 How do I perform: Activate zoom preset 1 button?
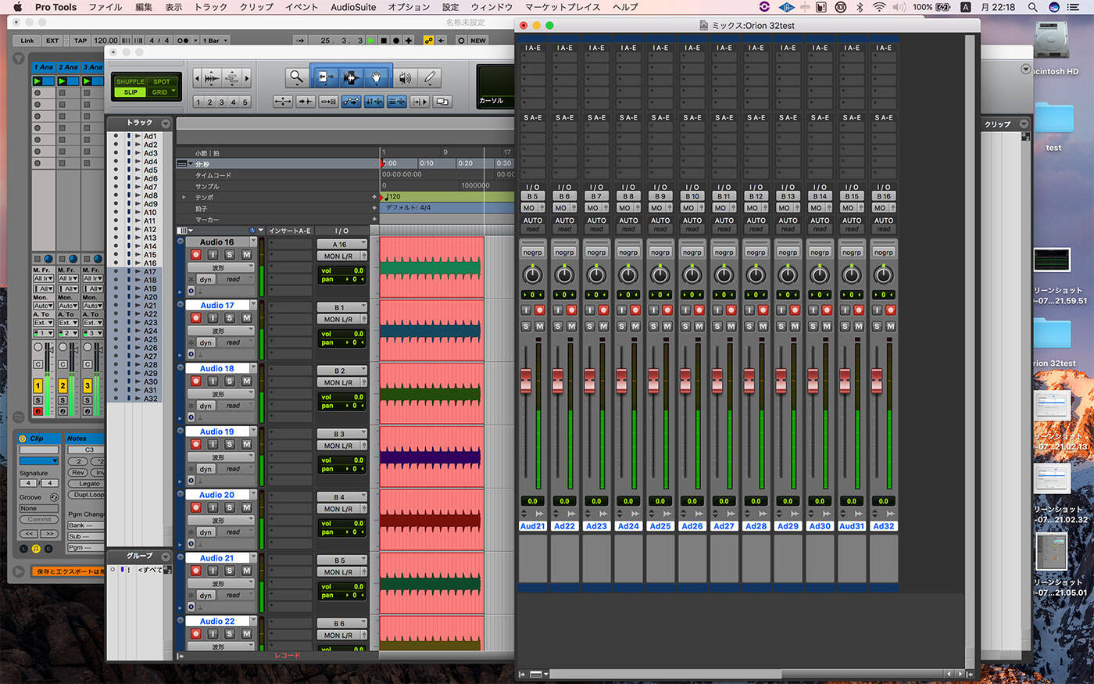[x=198, y=102]
